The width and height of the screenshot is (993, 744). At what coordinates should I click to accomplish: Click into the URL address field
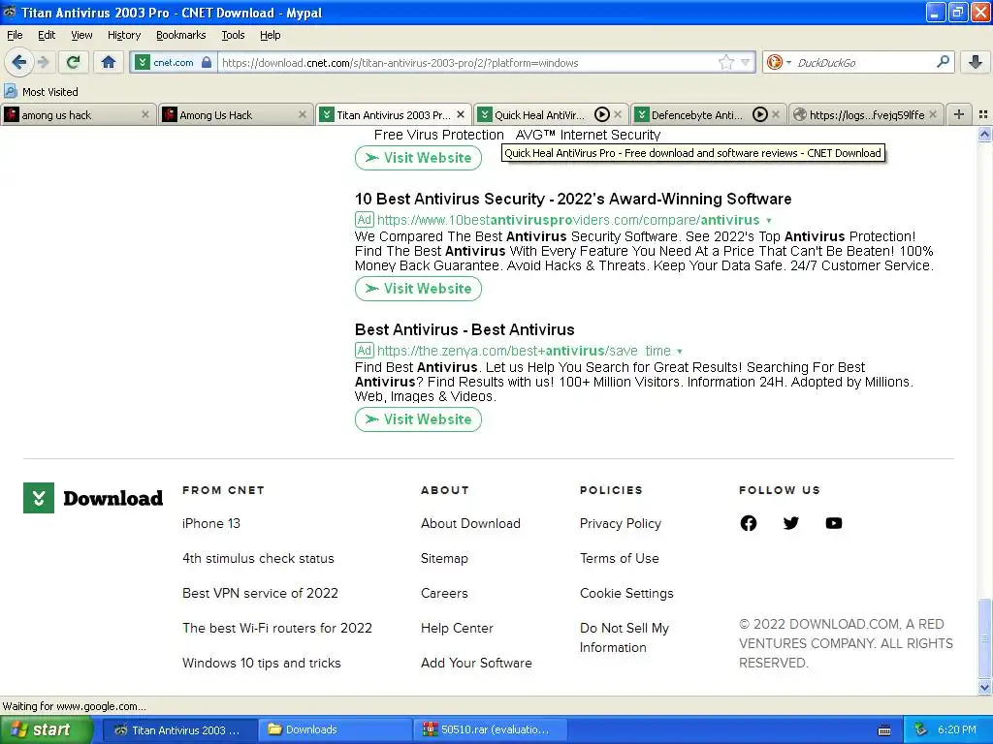pos(468,62)
